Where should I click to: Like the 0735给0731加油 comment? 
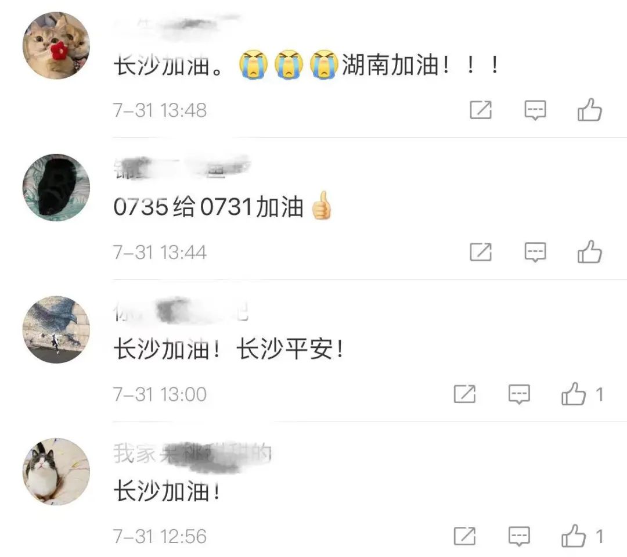click(589, 251)
